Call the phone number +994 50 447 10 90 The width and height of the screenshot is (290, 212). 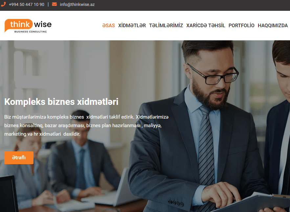27,5
